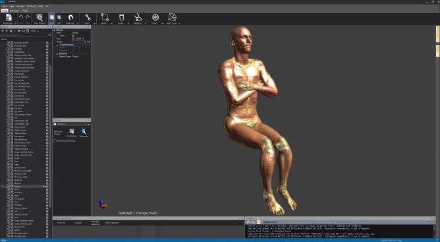Viewport: 440px width, 242px height.
Task: Collapse the Material section in properties
Action: (57, 53)
